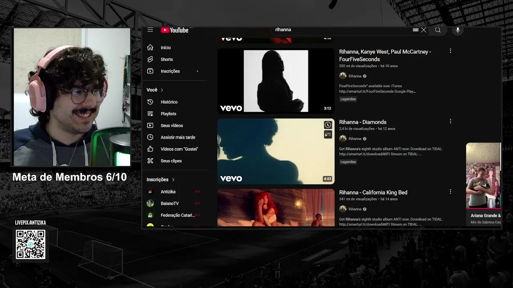Click the LivePix QR code in stream overlay

30,244
